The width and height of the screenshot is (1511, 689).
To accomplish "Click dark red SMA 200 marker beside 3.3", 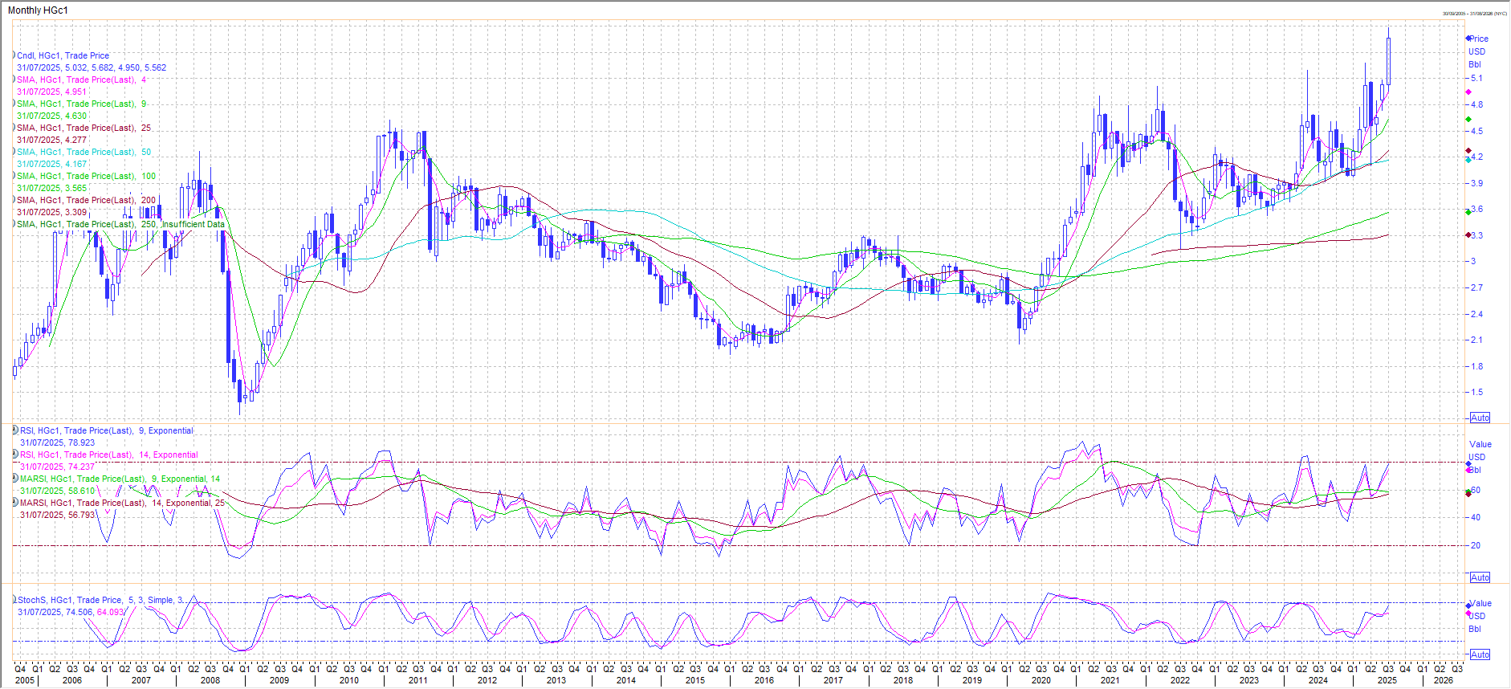I will [x=1468, y=234].
